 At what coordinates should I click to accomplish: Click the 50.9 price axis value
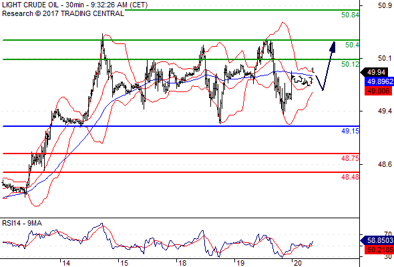385,5
